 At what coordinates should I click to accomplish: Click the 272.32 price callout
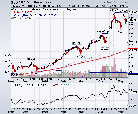[x=76, y=43]
